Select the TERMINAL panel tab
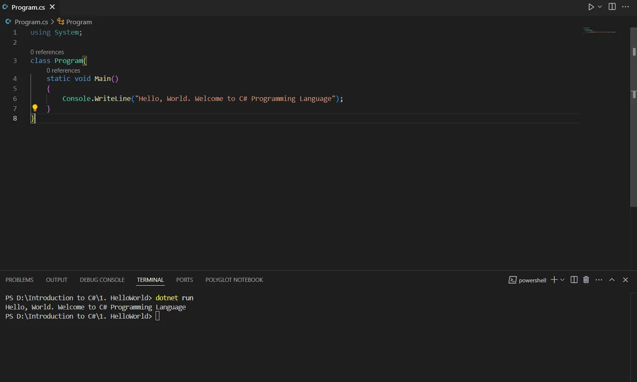 point(150,280)
